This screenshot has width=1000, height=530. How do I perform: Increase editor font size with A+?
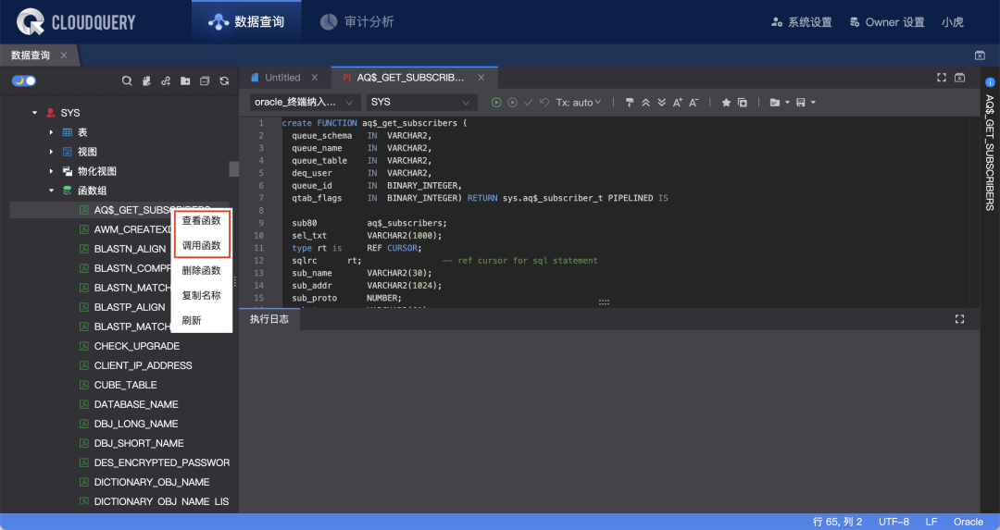pos(677,103)
